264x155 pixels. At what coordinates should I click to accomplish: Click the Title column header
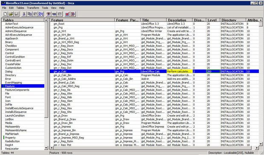(154, 20)
